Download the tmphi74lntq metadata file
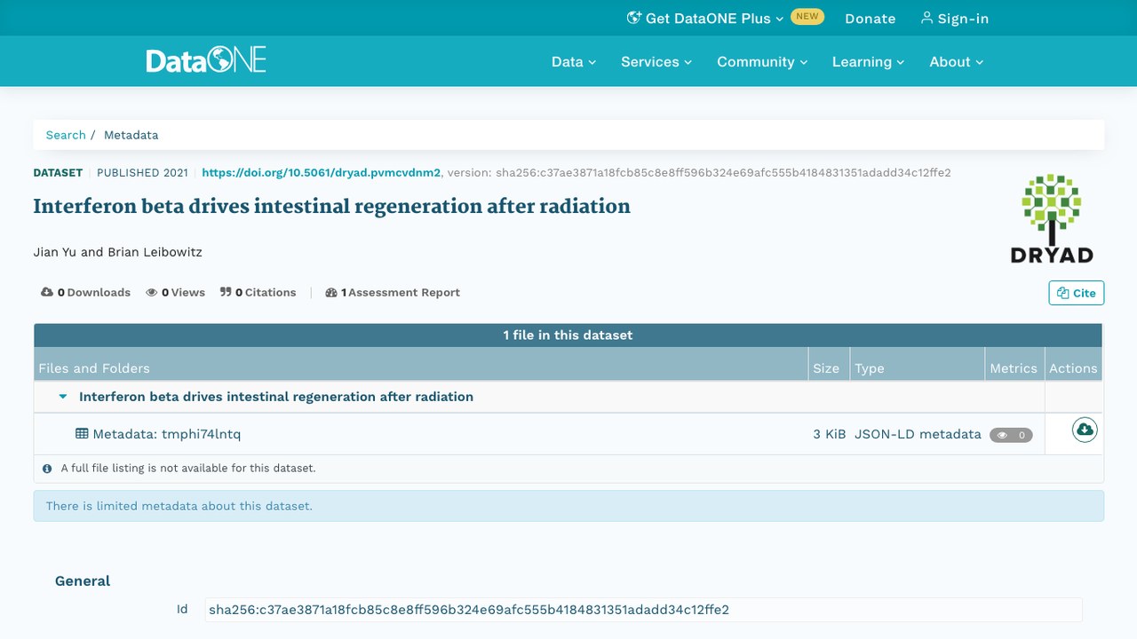 point(1085,430)
